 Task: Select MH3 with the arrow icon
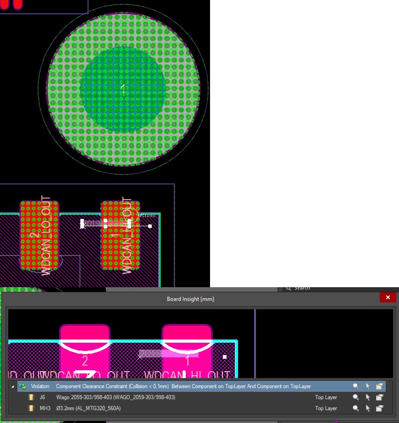367,408
